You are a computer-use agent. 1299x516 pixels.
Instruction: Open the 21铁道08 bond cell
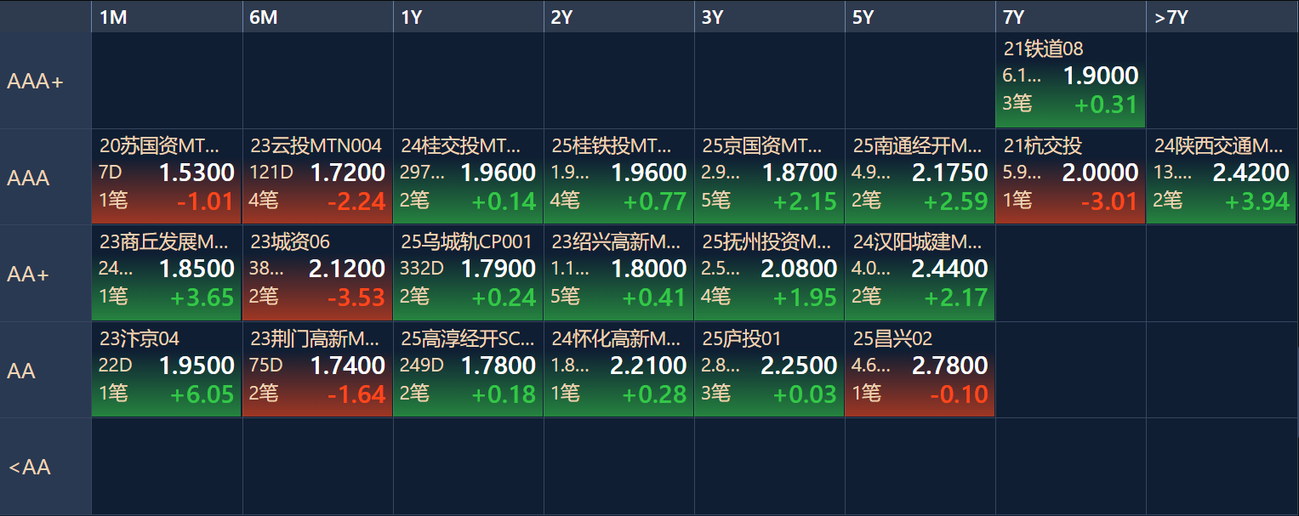pyautogui.click(x=1070, y=81)
